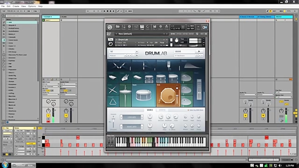Arm track 1 for recording

pyautogui.click(x=48, y=122)
